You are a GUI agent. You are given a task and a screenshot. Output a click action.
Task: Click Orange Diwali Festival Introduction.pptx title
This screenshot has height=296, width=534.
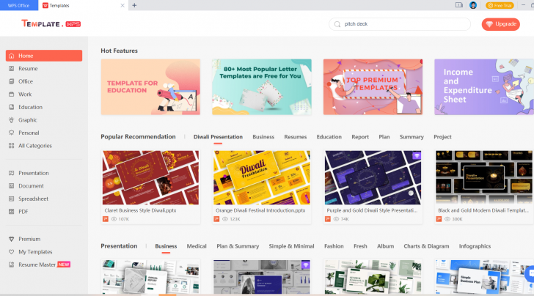point(260,210)
